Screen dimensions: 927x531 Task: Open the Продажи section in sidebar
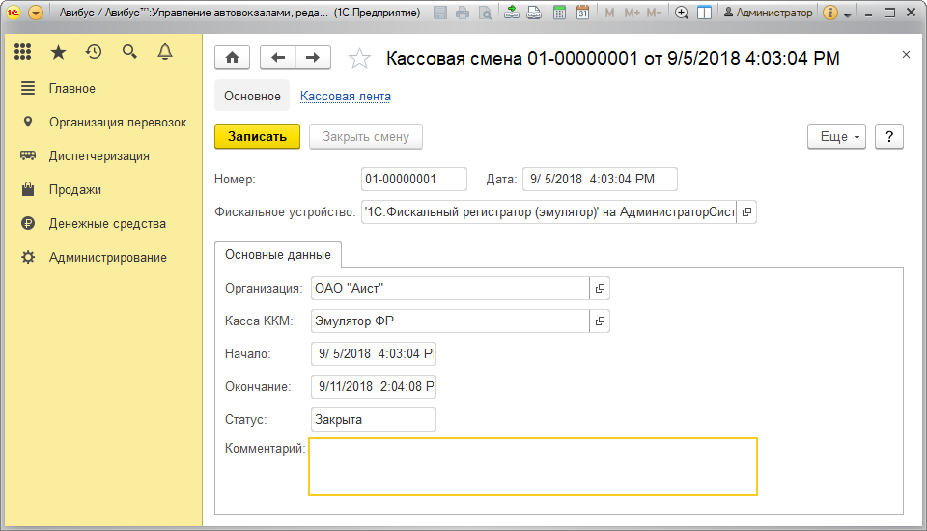[75, 190]
